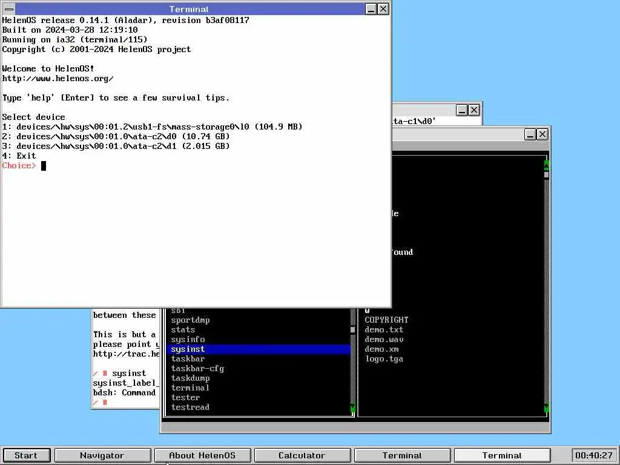Click the Navigator left panel scrollbar thumb
This screenshot has height=465, width=620.
click(x=353, y=330)
